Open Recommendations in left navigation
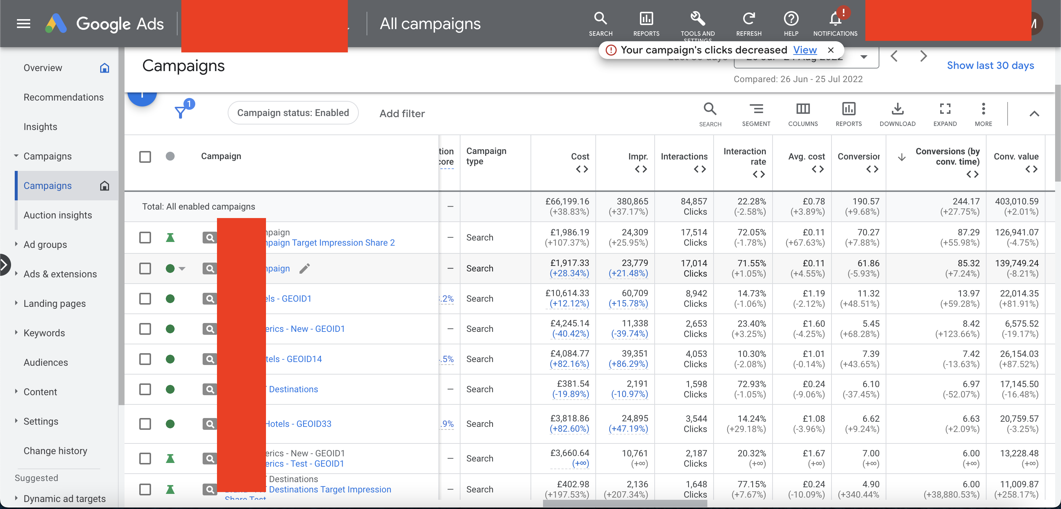Viewport: 1061px width, 509px height. pos(63,97)
